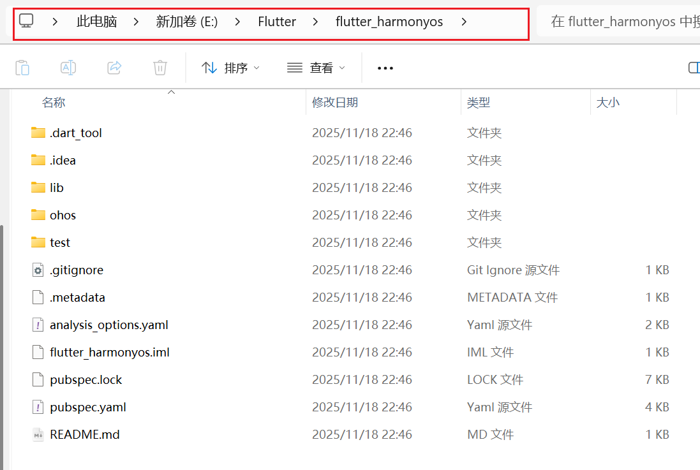Click the lines icon beside 查看

pyautogui.click(x=295, y=68)
